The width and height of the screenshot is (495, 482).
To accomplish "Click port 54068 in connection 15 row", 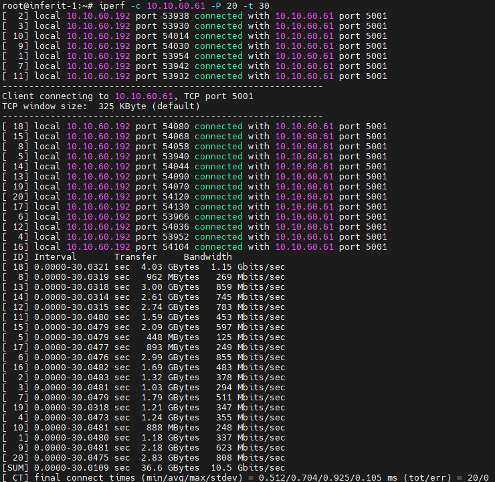I will [176, 137].
